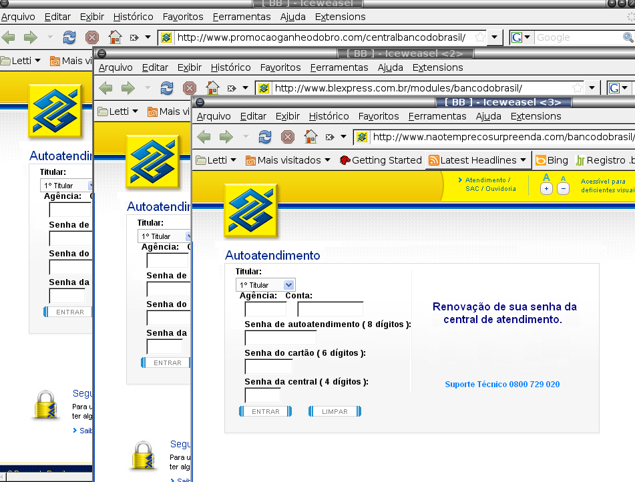The image size is (635, 482).
Task: Click Autoatendimento heading in Iceweasel <3>
Action: (272, 256)
